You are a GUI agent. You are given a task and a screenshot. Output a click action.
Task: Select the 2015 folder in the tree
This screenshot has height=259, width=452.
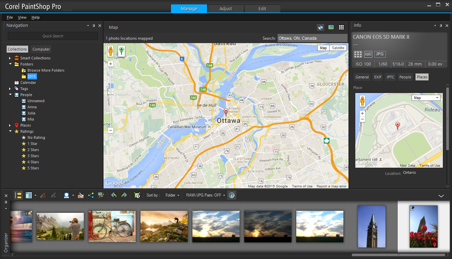(32, 76)
